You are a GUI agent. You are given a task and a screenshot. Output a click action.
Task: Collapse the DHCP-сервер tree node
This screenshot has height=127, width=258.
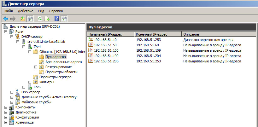click(12, 37)
